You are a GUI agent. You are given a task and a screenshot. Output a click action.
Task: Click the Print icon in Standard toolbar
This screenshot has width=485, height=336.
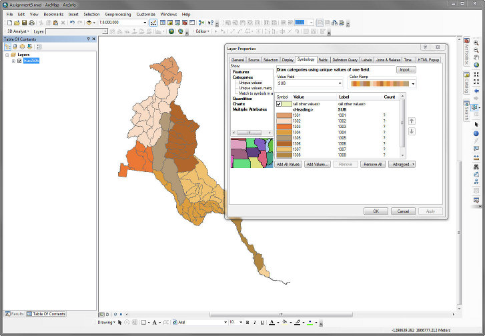pyautogui.click(x=31, y=23)
